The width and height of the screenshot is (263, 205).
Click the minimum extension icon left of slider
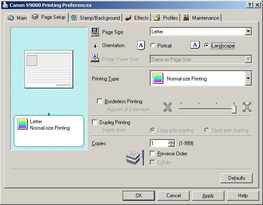click(167, 107)
